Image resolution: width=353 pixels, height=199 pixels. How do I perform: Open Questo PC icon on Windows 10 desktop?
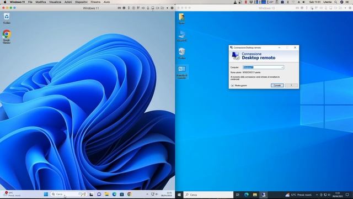(181, 36)
